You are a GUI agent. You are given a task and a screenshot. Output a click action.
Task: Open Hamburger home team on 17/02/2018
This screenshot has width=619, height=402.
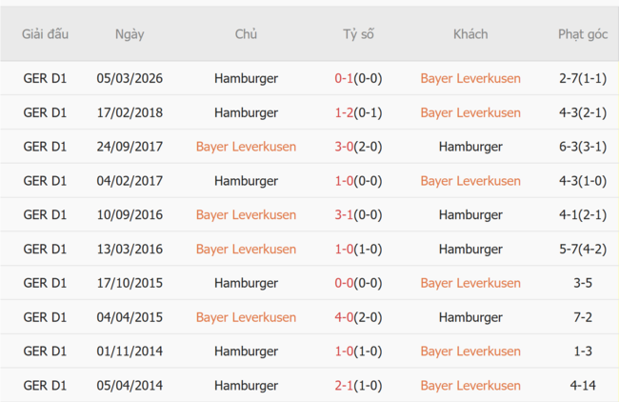point(246,112)
